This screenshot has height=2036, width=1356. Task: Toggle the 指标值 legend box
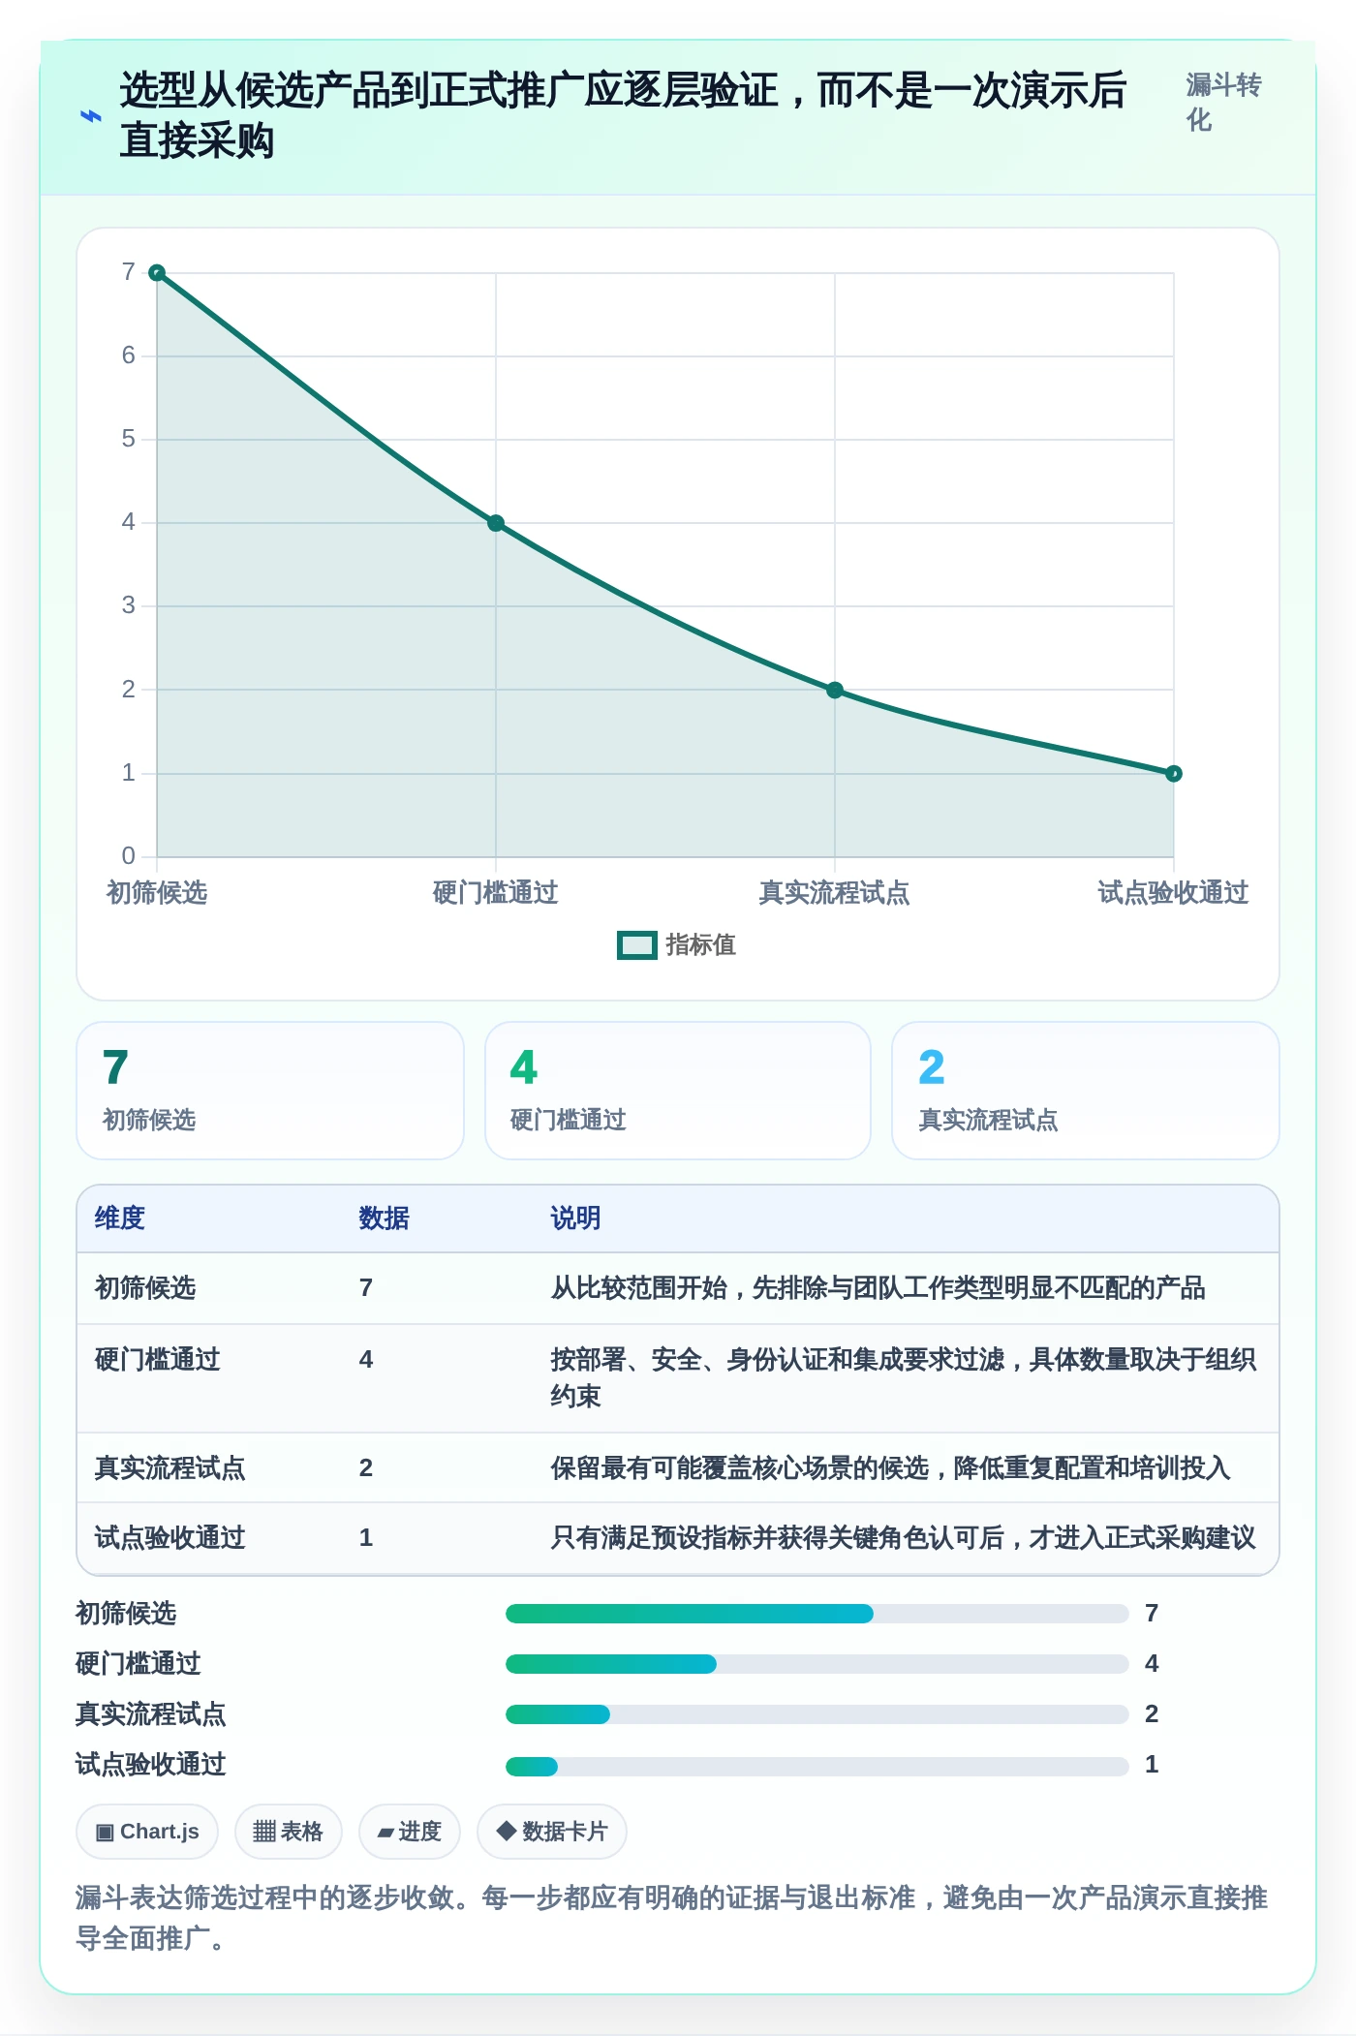pos(637,945)
